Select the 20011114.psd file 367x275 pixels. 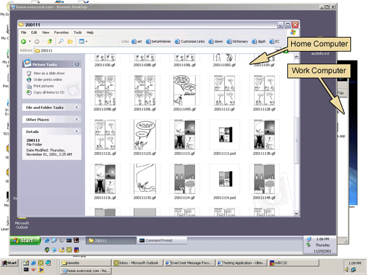pos(224,179)
